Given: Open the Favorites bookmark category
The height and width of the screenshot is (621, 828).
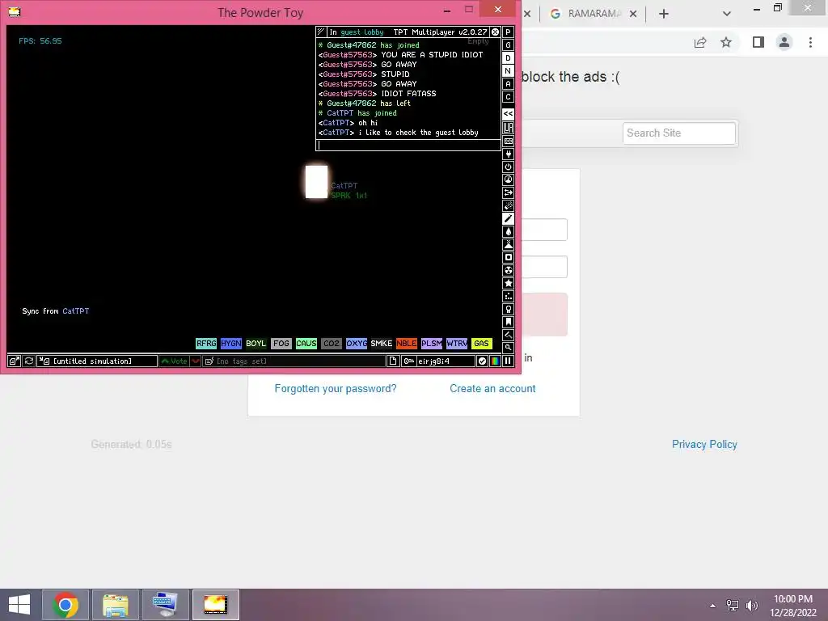Looking at the screenshot, I should point(508,322).
